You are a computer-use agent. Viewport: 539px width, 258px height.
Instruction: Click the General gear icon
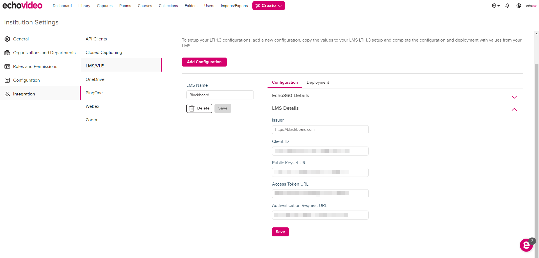[x=7, y=39]
